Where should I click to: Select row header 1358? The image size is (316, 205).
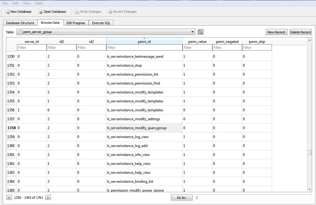click(11, 128)
